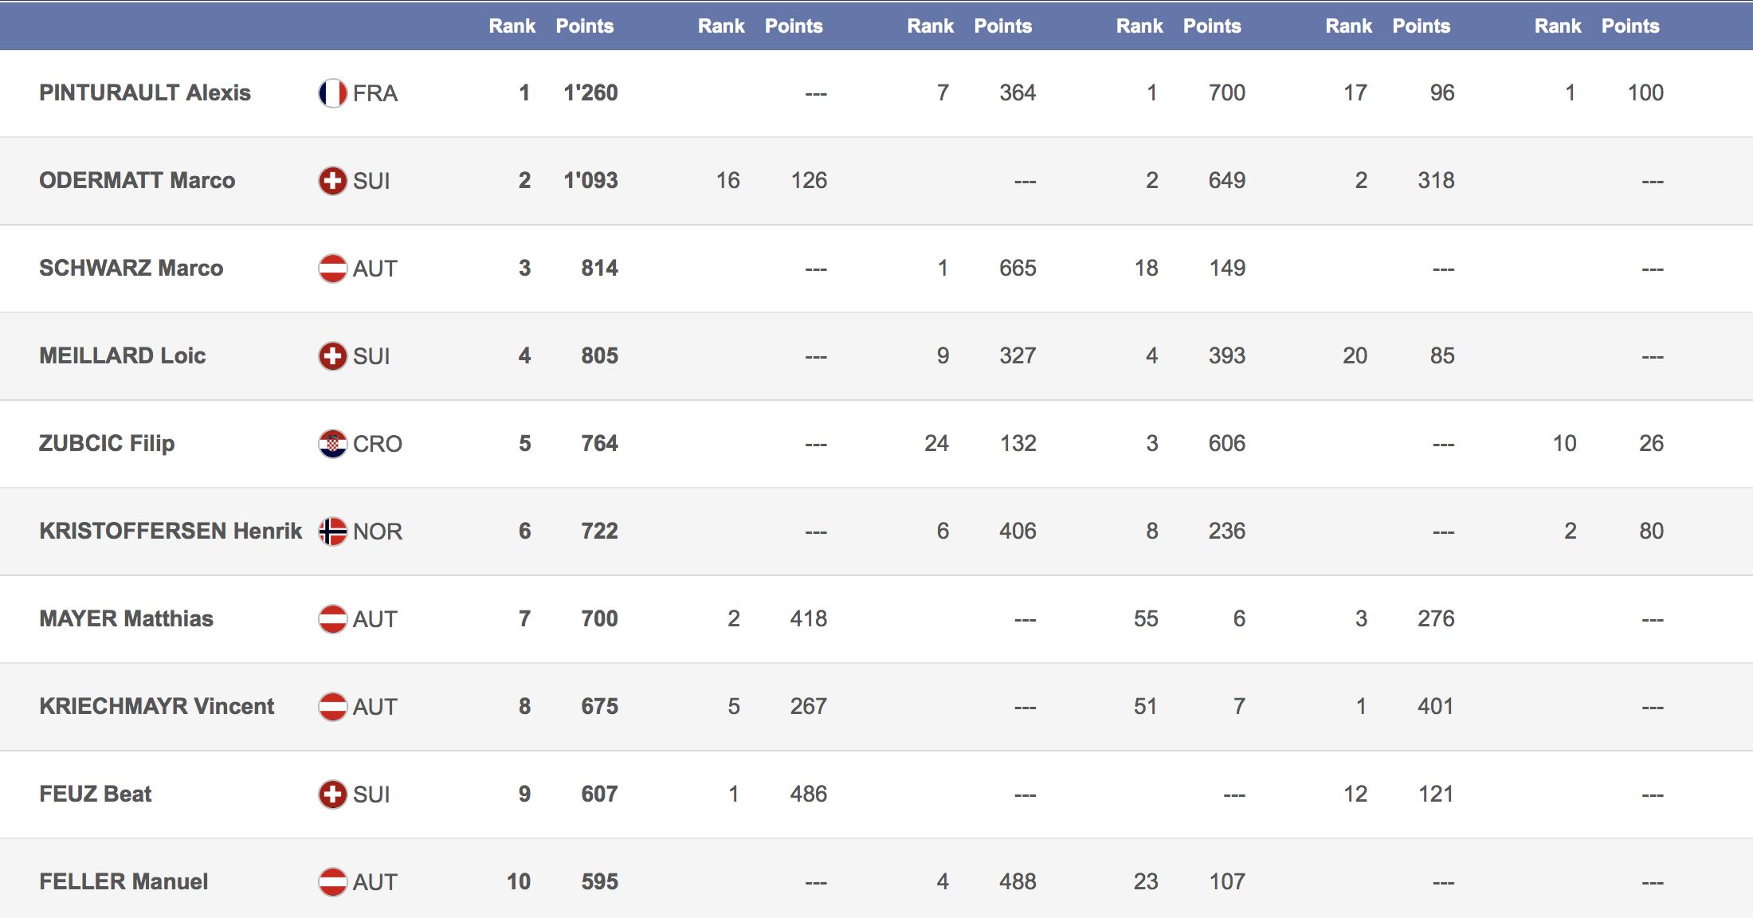Click the Austrian flag beside Feller Manuel
This screenshot has width=1753, height=918.
point(332,882)
